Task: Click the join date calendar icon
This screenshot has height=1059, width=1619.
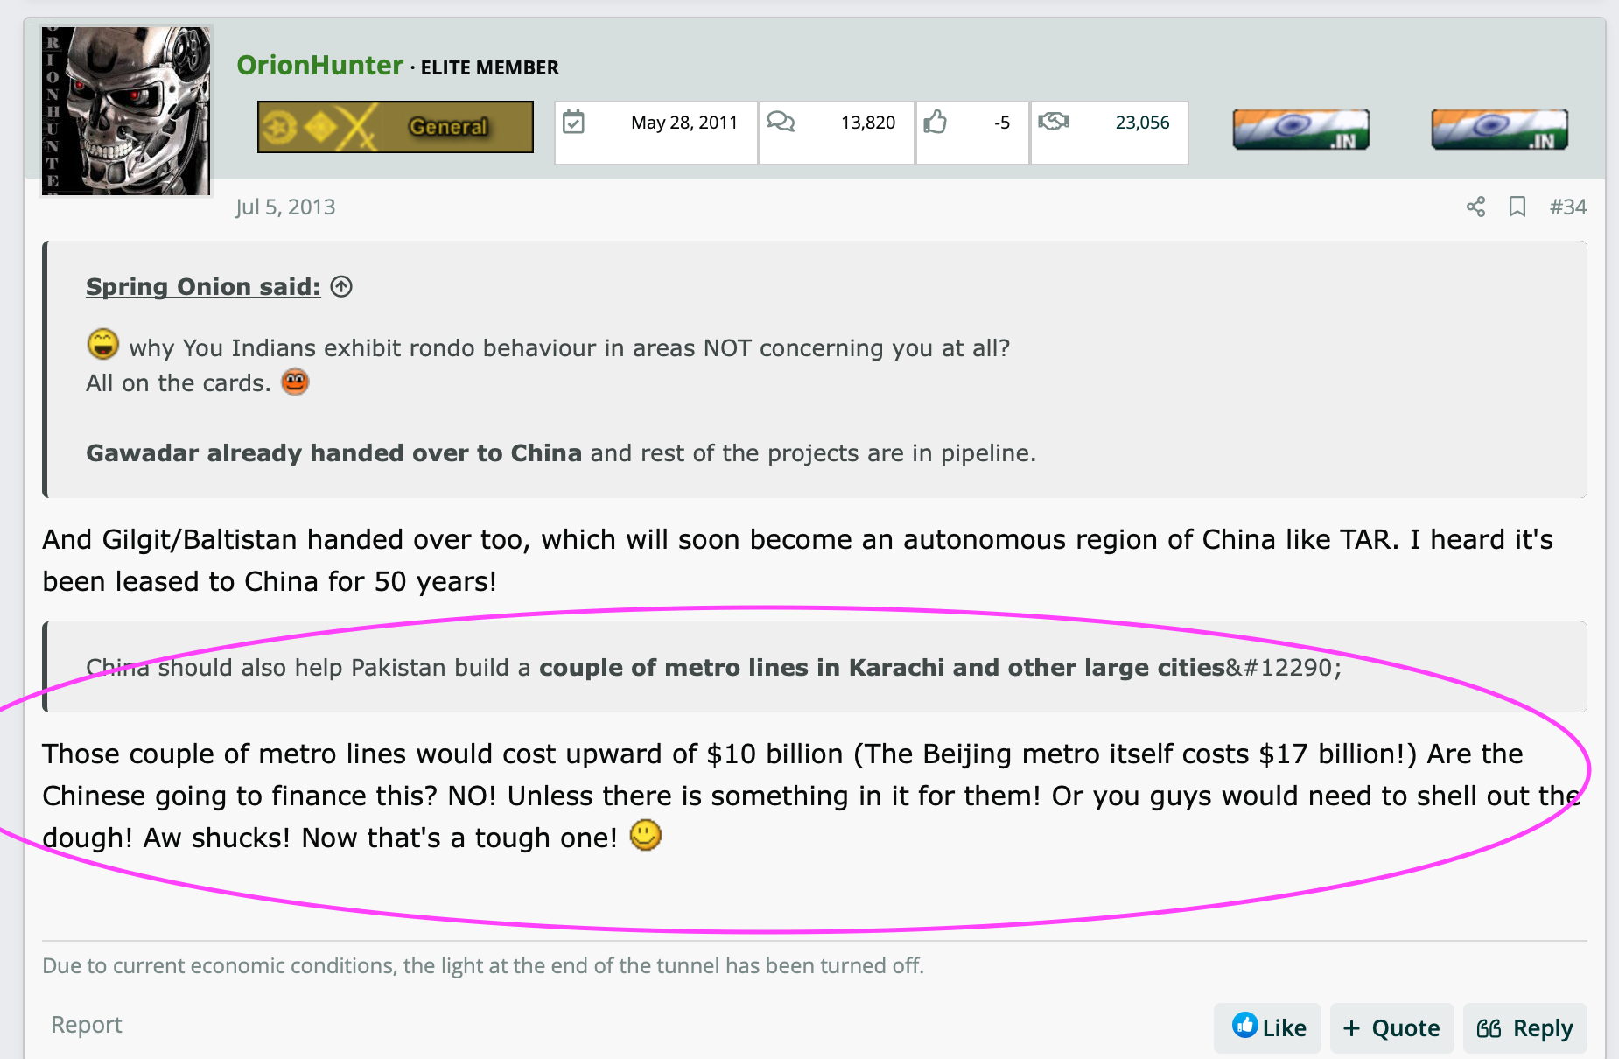Action: click(573, 122)
